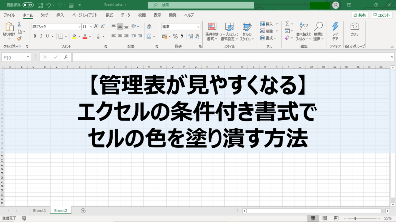This screenshot has width=396, height=222.
Task: Toggle italic formatting with I
Action: click(41, 36)
